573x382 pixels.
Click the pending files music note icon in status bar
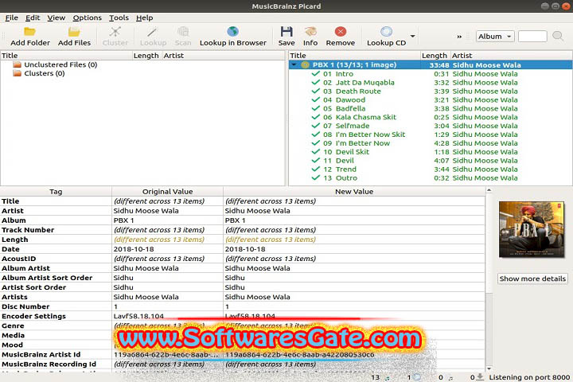click(x=450, y=377)
